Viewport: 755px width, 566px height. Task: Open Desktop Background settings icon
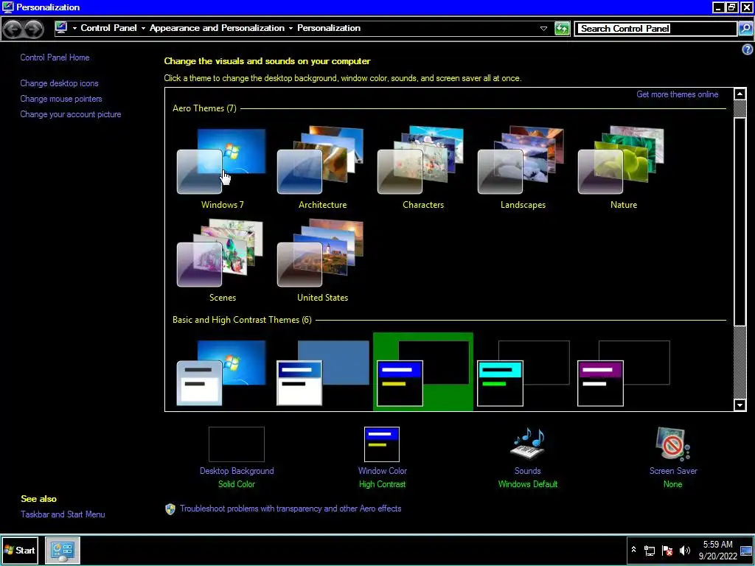pos(237,444)
